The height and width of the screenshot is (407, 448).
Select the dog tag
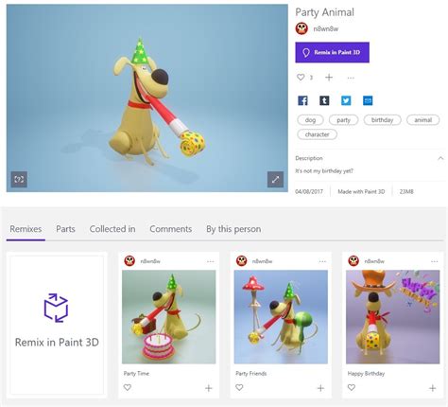click(x=310, y=120)
